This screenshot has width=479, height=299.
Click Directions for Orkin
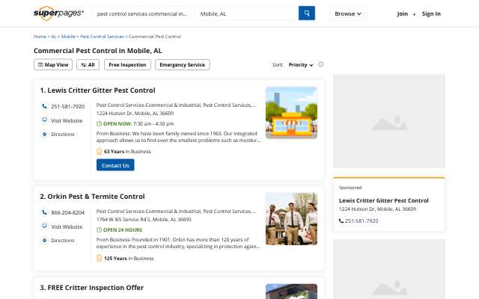(x=63, y=241)
